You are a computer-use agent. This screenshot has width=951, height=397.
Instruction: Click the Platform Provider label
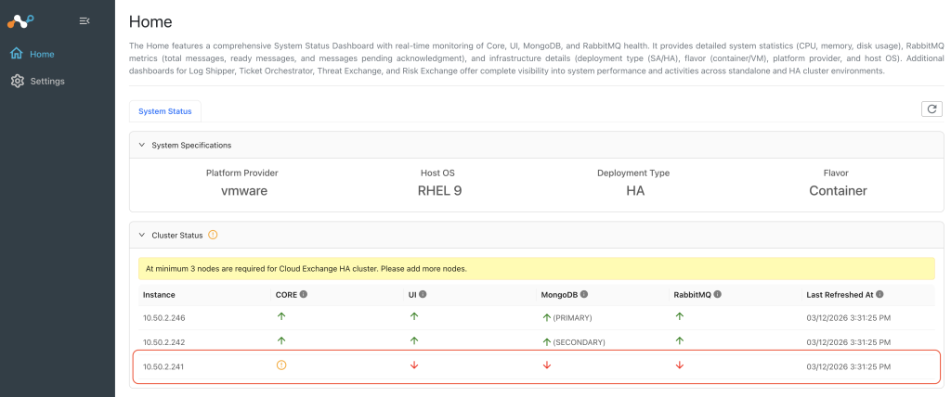pos(242,173)
